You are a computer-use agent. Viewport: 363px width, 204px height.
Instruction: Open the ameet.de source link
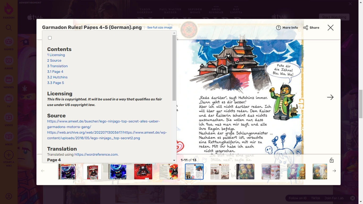[104, 124]
